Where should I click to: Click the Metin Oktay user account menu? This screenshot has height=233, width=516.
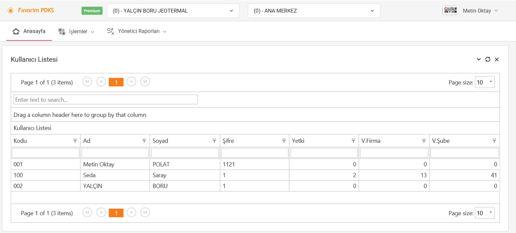[x=480, y=11]
